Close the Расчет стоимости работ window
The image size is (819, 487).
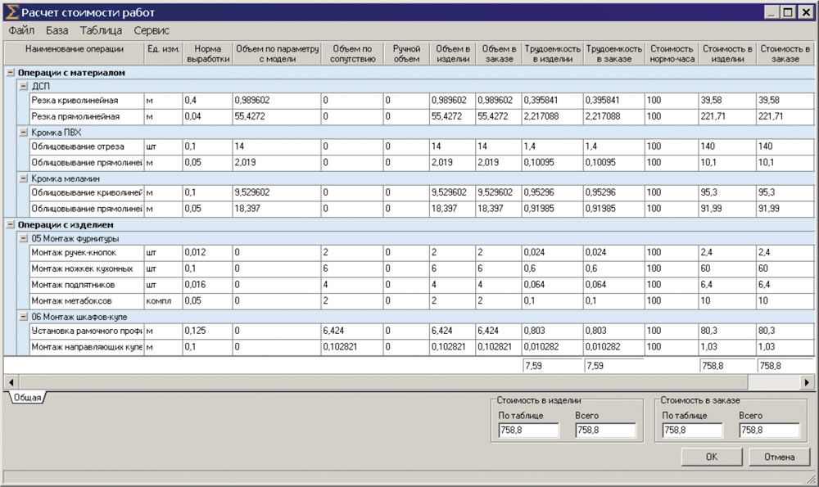click(x=807, y=12)
